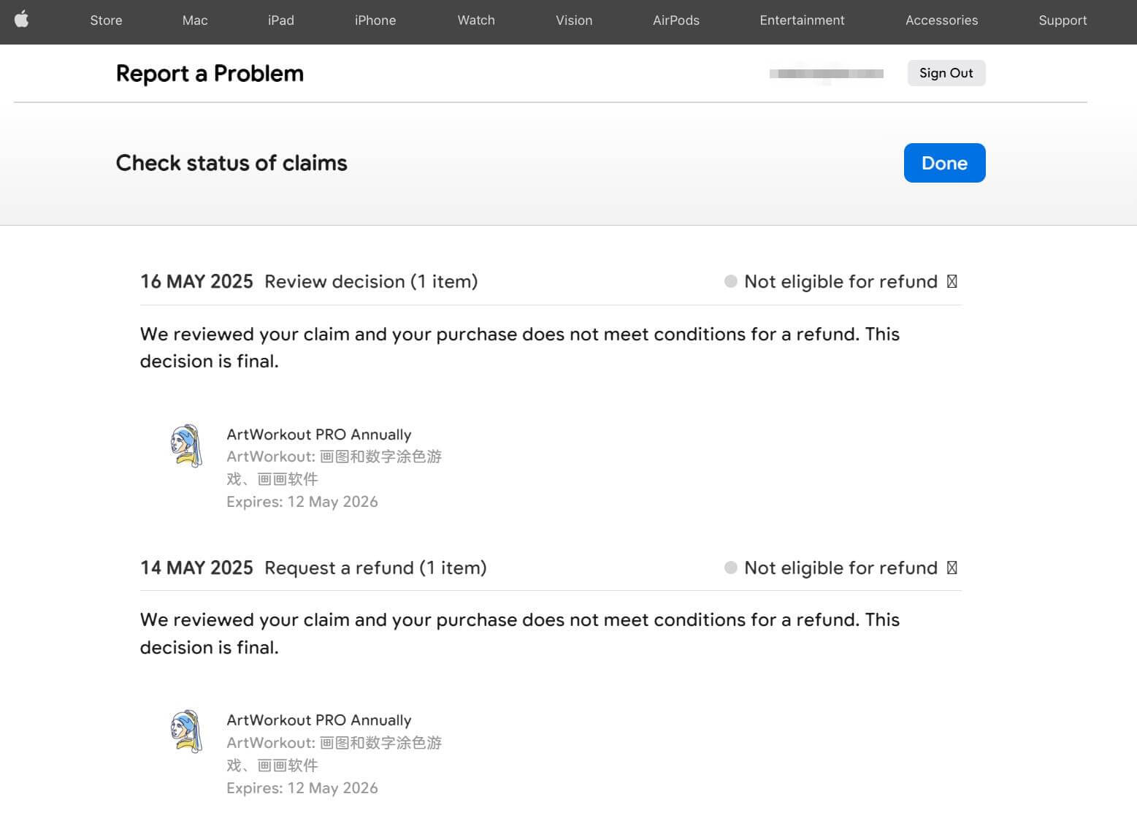Open ArtWorkout app icon in 16 May claim
Viewport: 1137px width, 821px height.
(186, 446)
